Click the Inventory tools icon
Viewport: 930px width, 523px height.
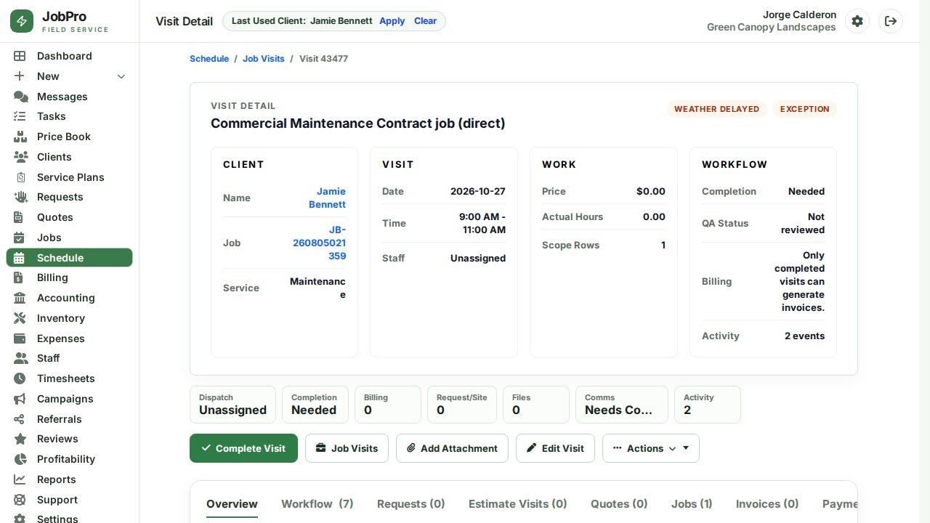click(20, 318)
